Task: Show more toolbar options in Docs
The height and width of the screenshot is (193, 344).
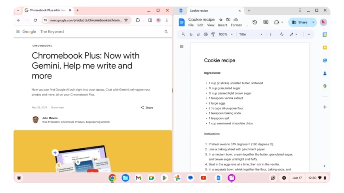Action: 270,35
